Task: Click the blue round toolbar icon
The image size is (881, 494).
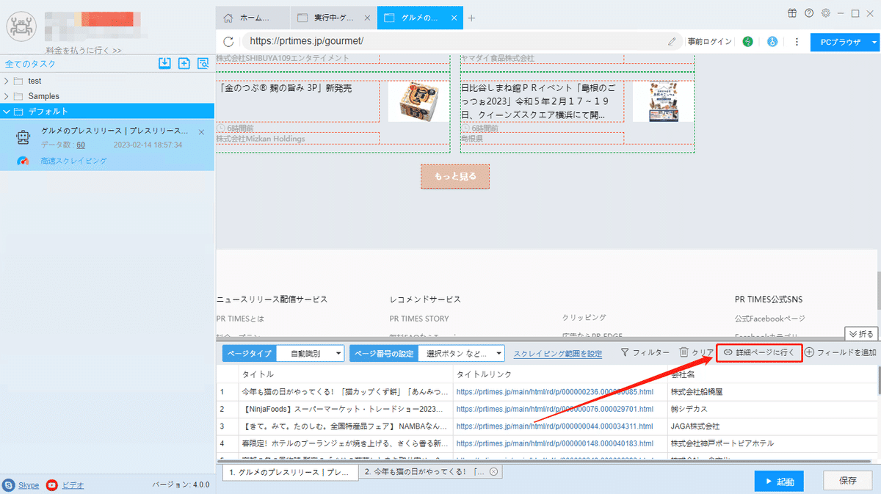Action: (x=772, y=42)
